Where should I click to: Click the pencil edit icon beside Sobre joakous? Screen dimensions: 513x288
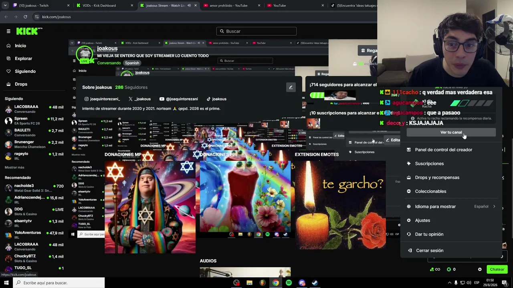[291, 87]
